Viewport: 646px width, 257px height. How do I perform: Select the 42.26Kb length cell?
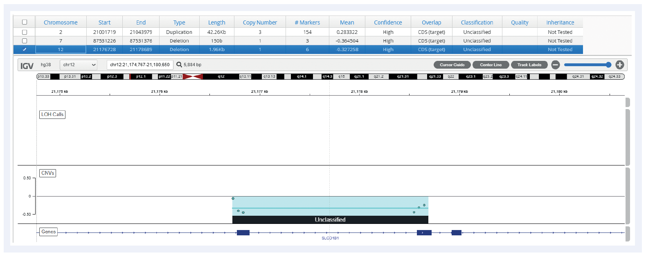click(217, 32)
